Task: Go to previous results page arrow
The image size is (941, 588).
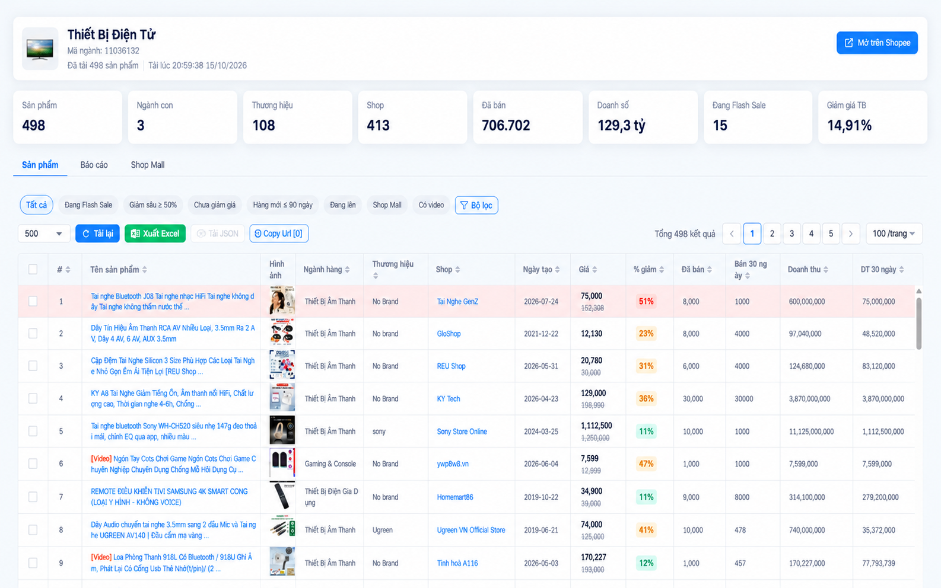Action: (x=732, y=234)
